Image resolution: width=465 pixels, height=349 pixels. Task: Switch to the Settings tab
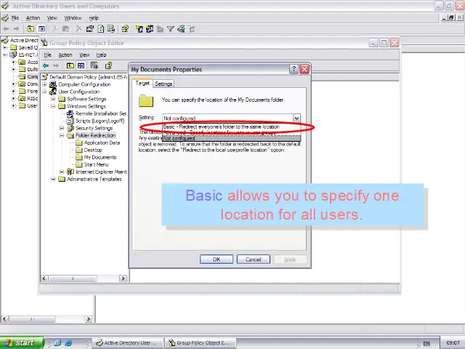click(163, 84)
